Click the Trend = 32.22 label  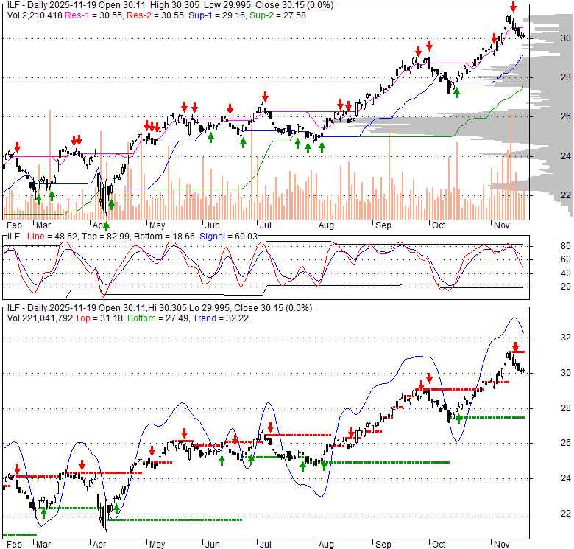tap(221, 318)
